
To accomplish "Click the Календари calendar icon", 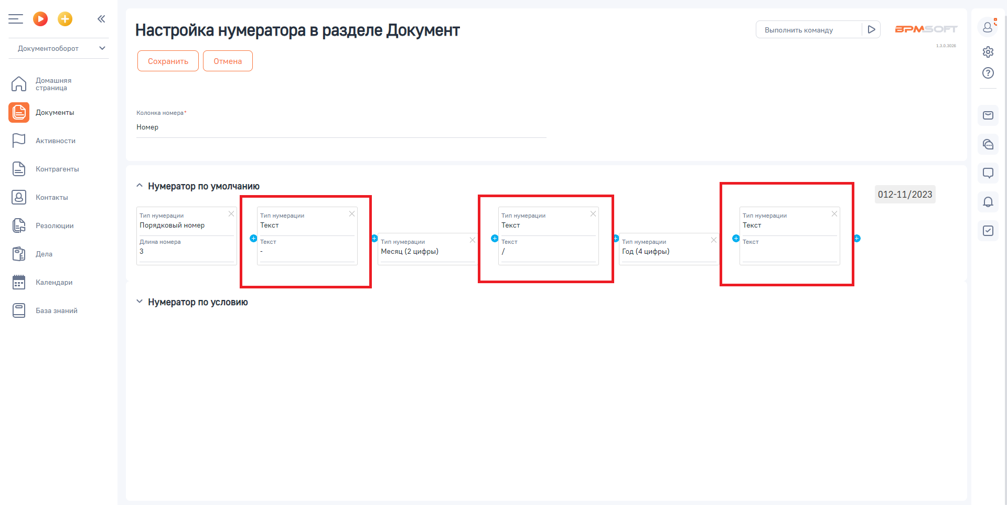I will tap(19, 282).
